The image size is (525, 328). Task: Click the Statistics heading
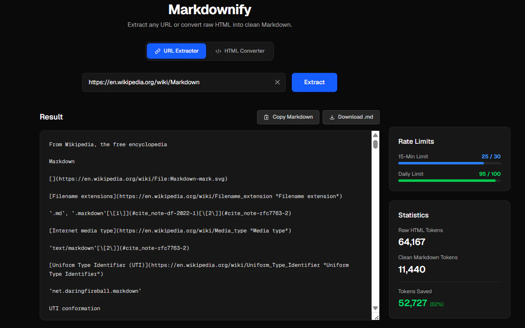[x=413, y=215]
